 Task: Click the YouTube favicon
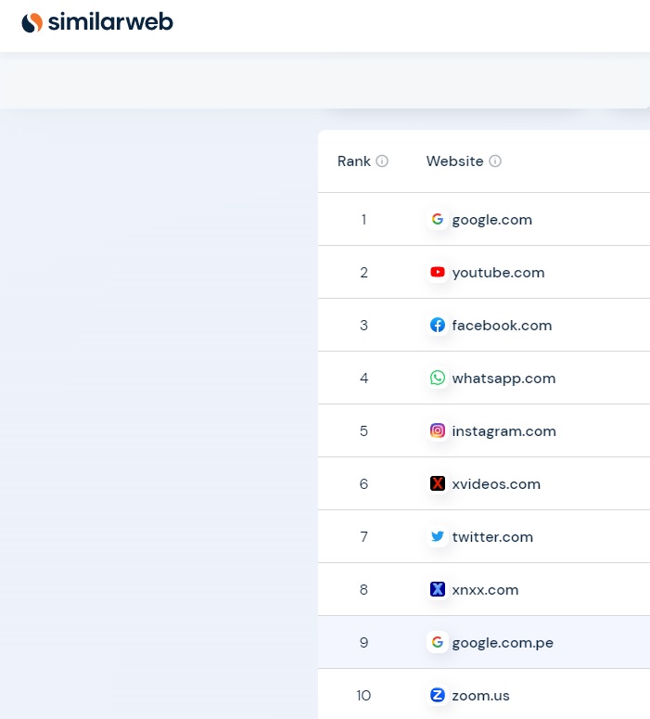(x=438, y=272)
